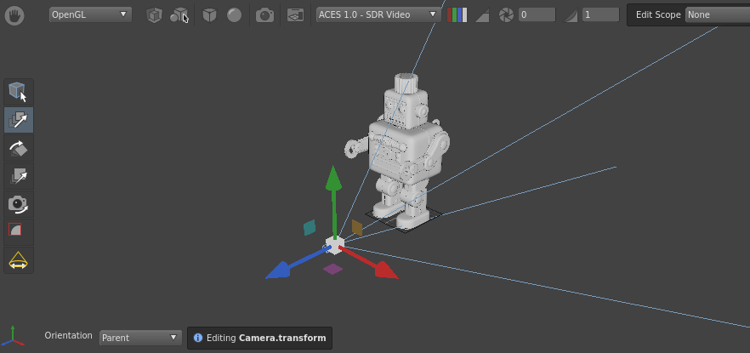Click the purple plane translate handle
This screenshot has height=353, width=750.
tap(333, 270)
